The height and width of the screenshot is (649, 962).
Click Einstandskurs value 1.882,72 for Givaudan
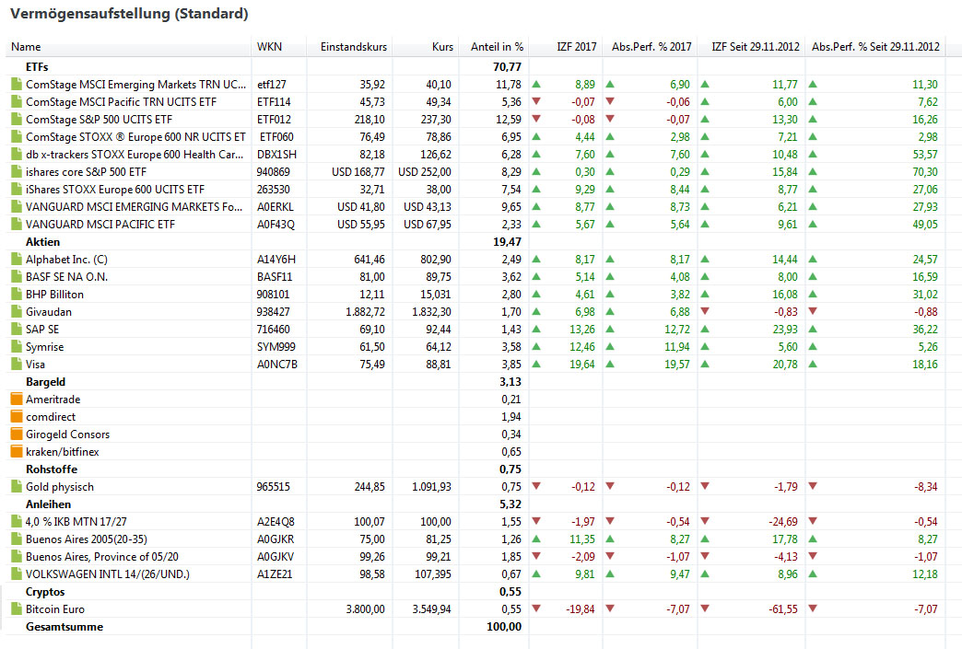coord(365,312)
